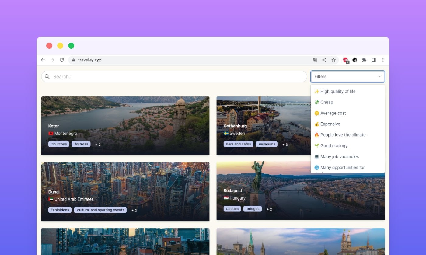
Task: Click the magnifier icon in the search box
Action: pos(47,76)
